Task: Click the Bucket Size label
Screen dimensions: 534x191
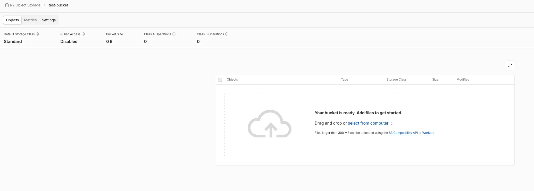Action: coord(114,34)
